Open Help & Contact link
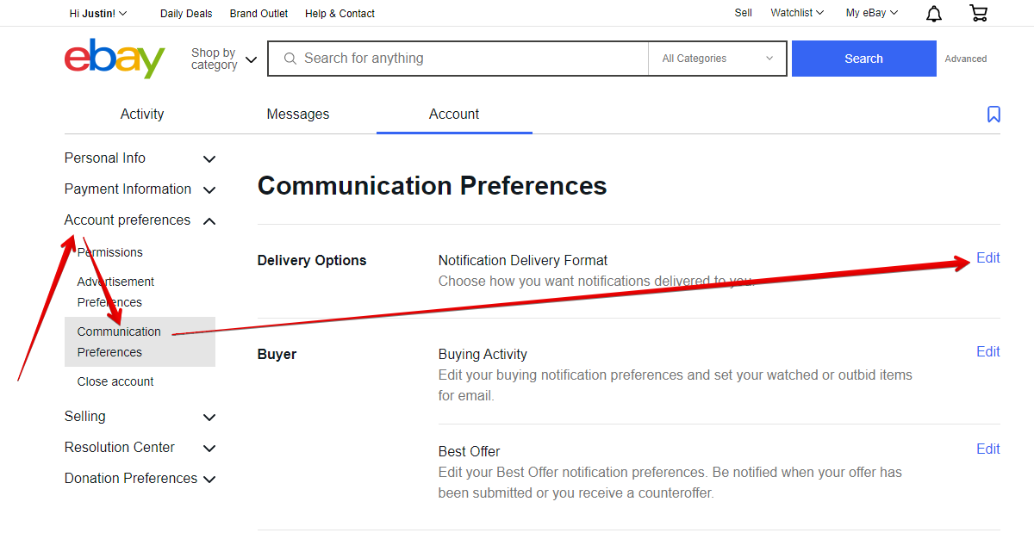 [339, 13]
